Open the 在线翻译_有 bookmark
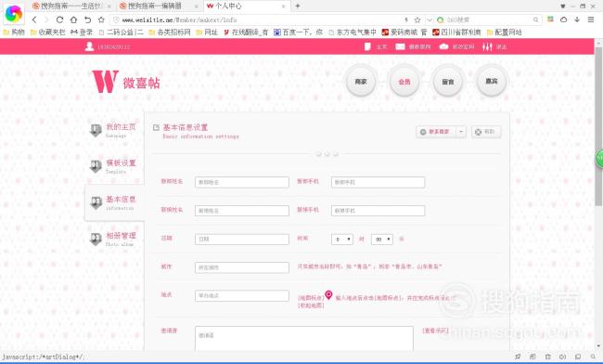The image size is (603, 364). (246, 32)
